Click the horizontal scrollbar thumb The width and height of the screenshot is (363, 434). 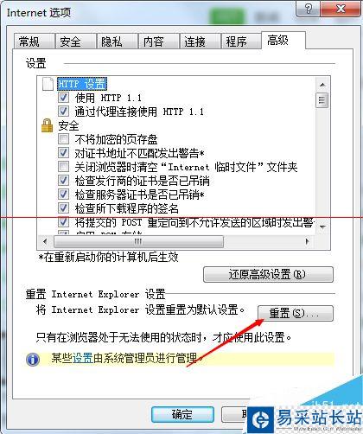[138, 241]
